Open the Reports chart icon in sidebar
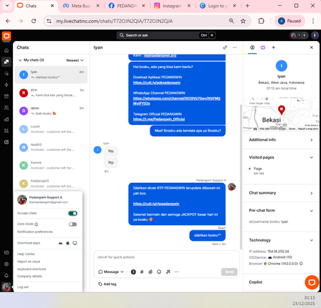The height and width of the screenshot is (308, 321). [6, 119]
